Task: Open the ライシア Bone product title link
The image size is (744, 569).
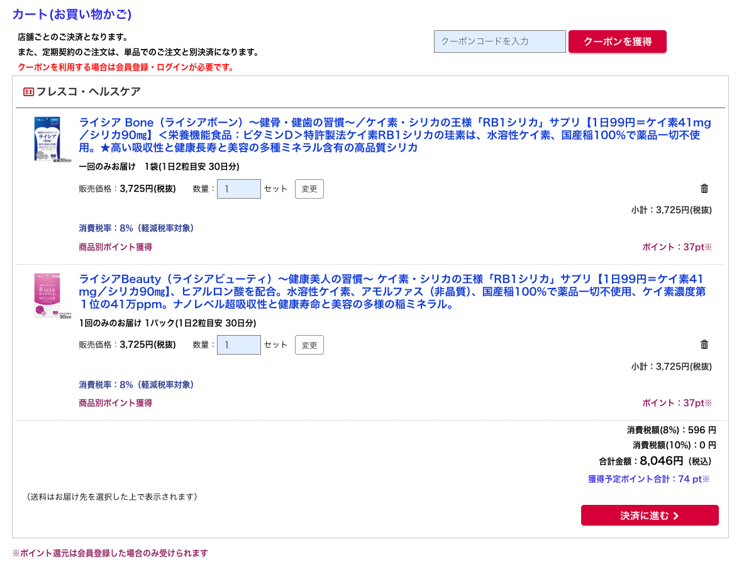Action: click(395, 135)
